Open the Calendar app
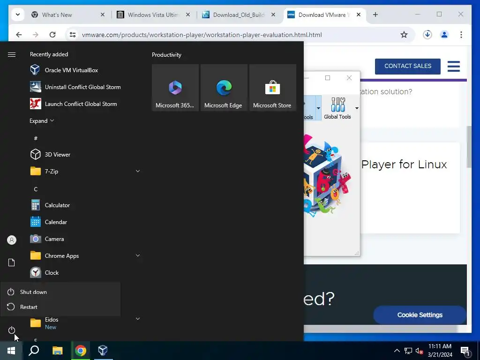This screenshot has width=480, height=360. (49, 222)
